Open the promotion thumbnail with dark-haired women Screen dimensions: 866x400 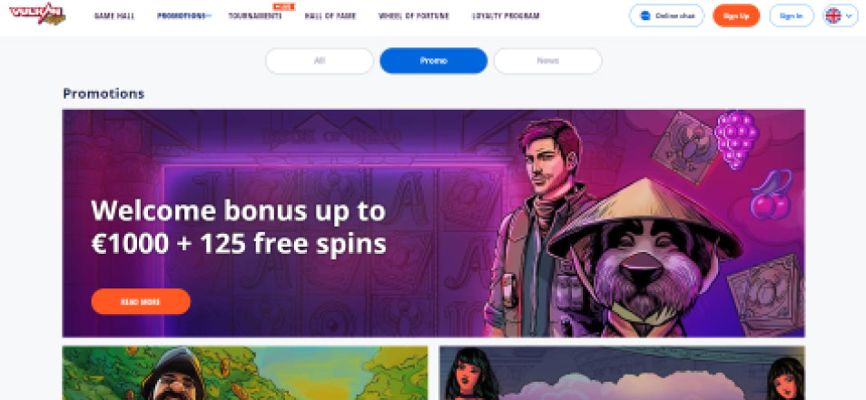coord(622,373)
